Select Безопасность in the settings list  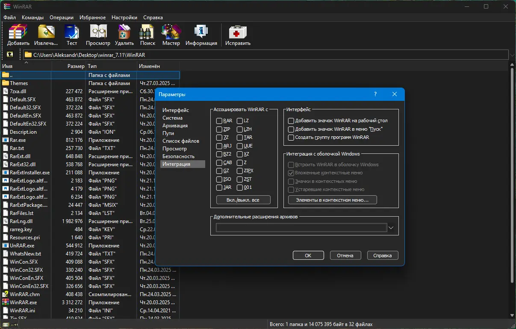[178, 156]
